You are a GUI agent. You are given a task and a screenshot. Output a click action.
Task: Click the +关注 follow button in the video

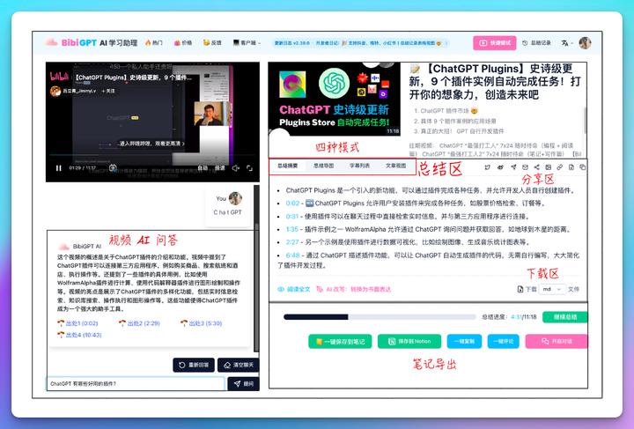(108, 91)
